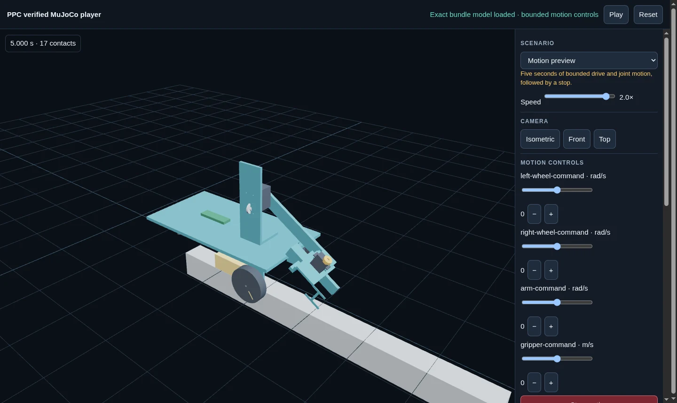
Task: Increase right-wheel-command with plus button
Action: (x=551, y=270)
